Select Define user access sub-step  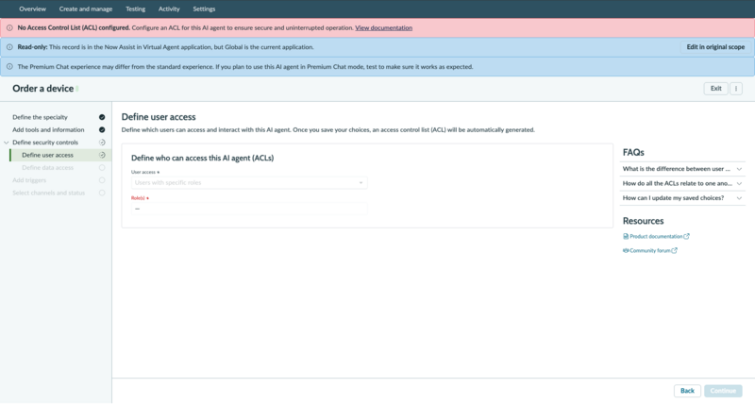tap(48, 155)
